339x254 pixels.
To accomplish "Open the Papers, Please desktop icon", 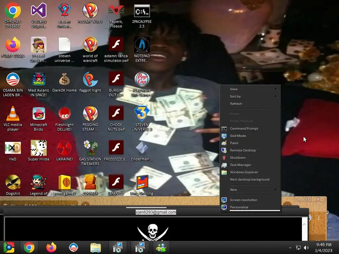I will [x=116, y=16].
